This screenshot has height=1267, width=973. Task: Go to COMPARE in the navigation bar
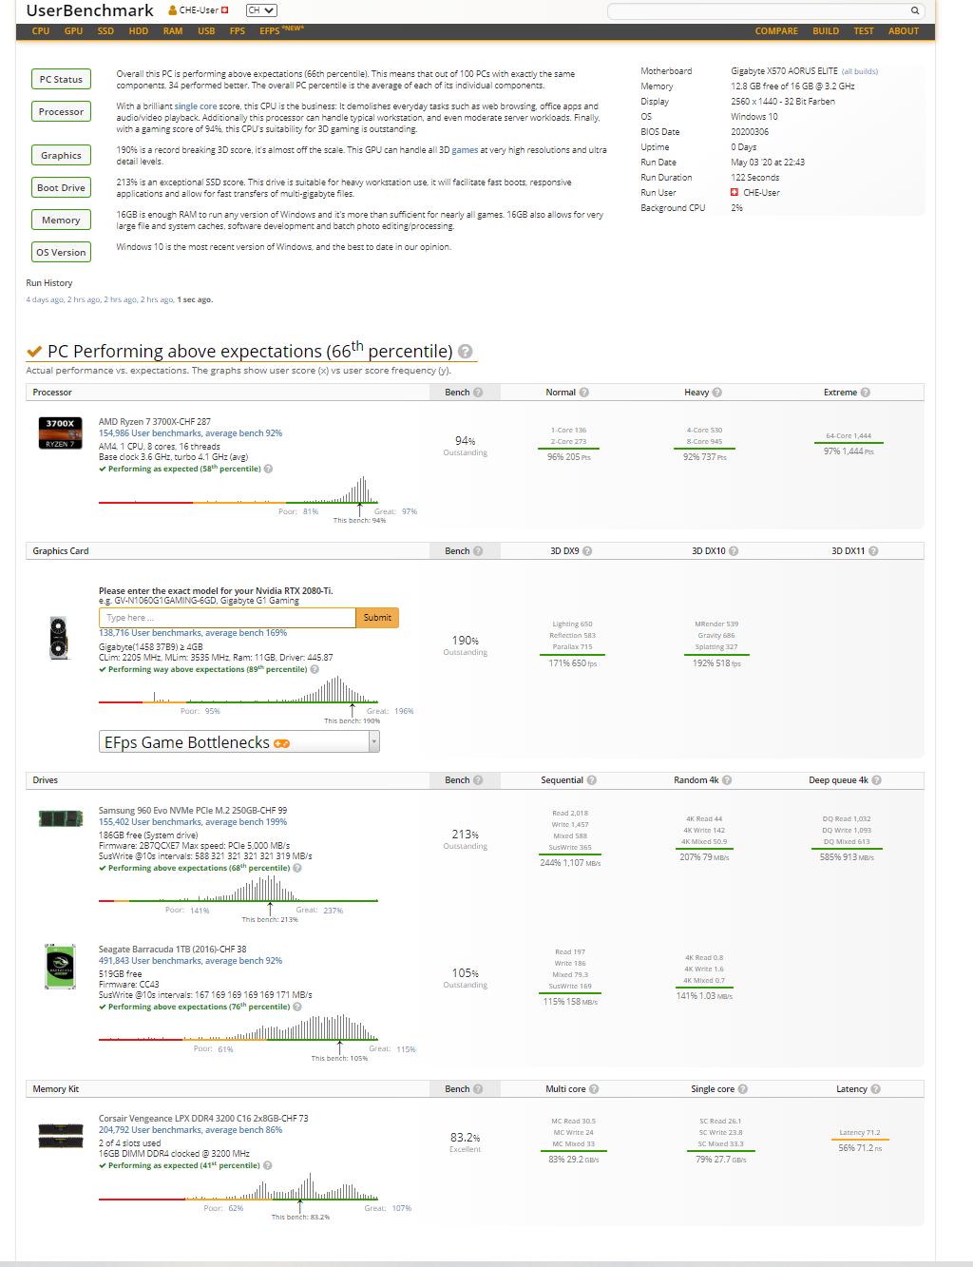click(x=776, y=31)
